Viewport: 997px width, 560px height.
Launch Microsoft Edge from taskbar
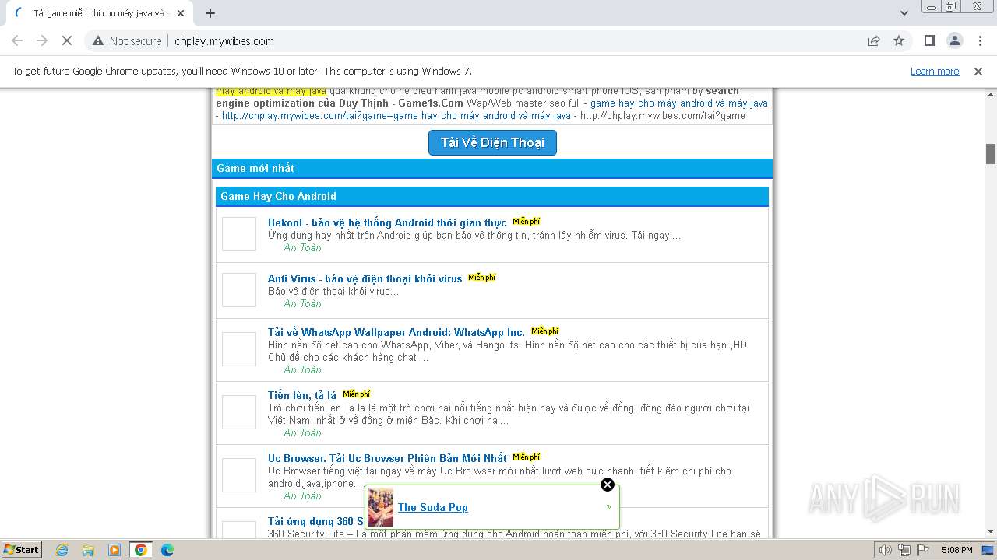click(167, 550)
